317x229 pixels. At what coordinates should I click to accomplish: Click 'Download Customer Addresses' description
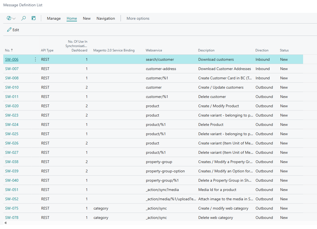coord(225,69)
